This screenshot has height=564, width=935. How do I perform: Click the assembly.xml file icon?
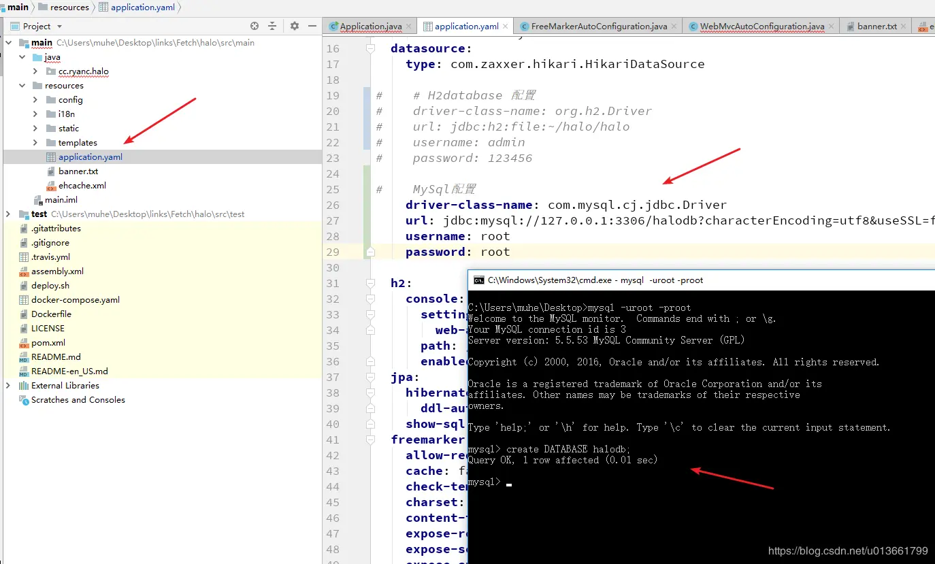click(24, 271)
